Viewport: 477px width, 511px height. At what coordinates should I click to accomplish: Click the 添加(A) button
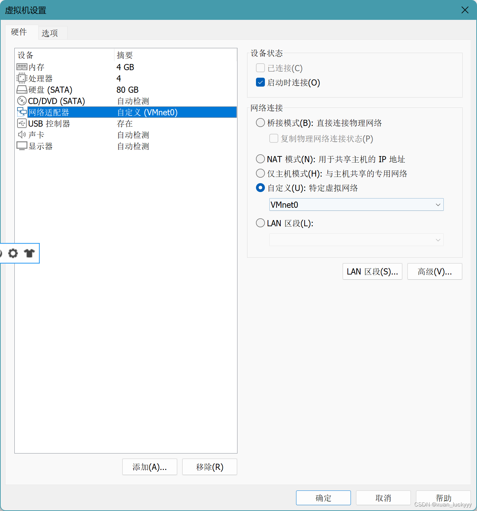(x=149, y=467)
